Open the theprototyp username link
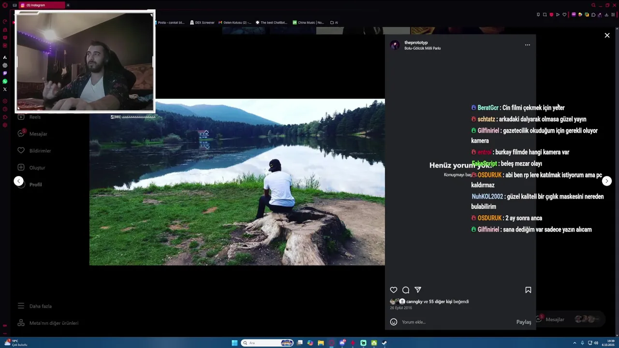 [416, 43]
